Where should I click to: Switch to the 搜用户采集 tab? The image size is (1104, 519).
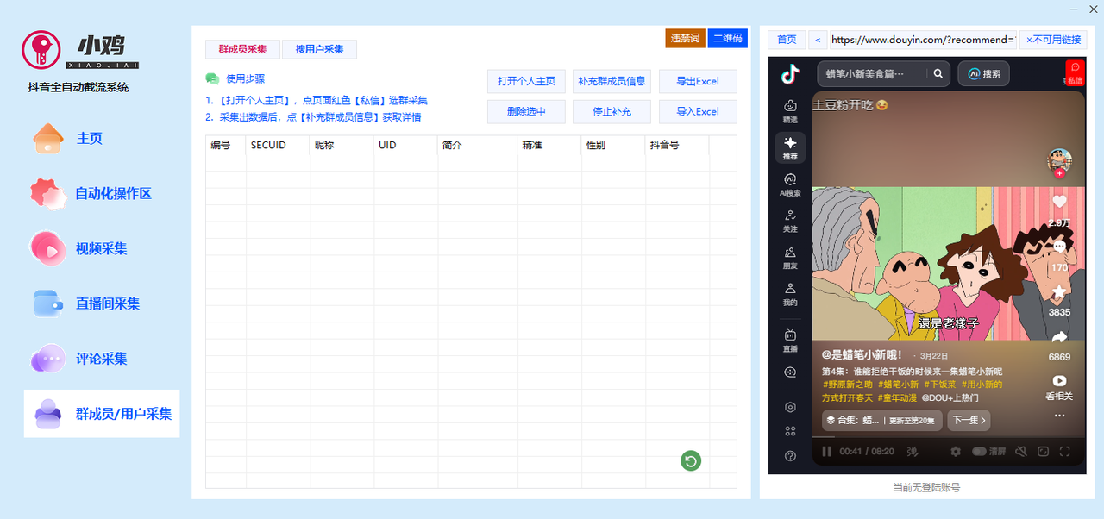[319, 49]
